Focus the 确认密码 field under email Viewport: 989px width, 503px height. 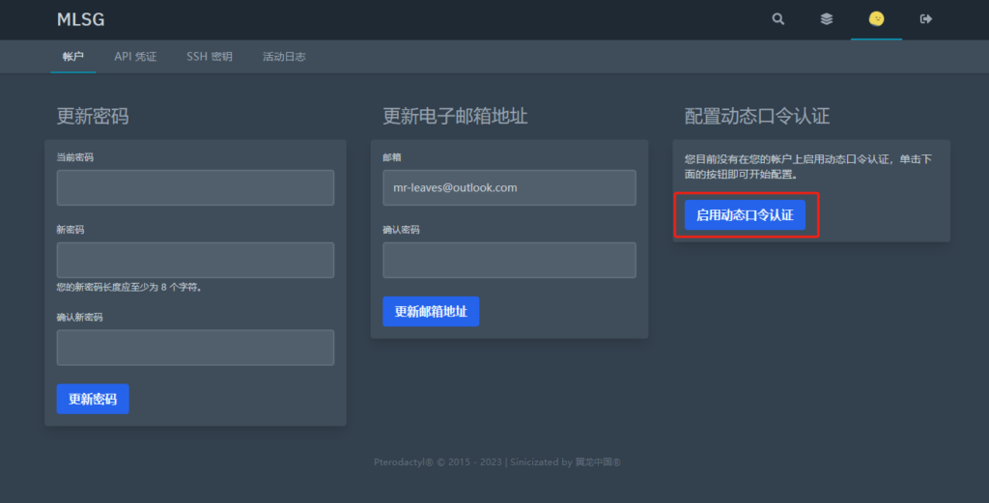(x=509, y=260)
